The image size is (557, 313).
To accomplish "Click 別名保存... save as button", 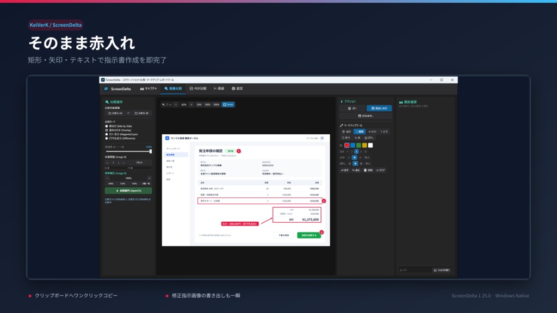I will 366,116.
